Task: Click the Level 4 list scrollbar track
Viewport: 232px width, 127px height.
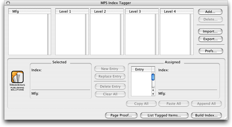Action: pos(192,34)
